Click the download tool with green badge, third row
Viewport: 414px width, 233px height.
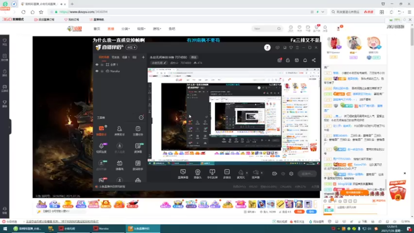pyautogui.click(x=101, y=165)
